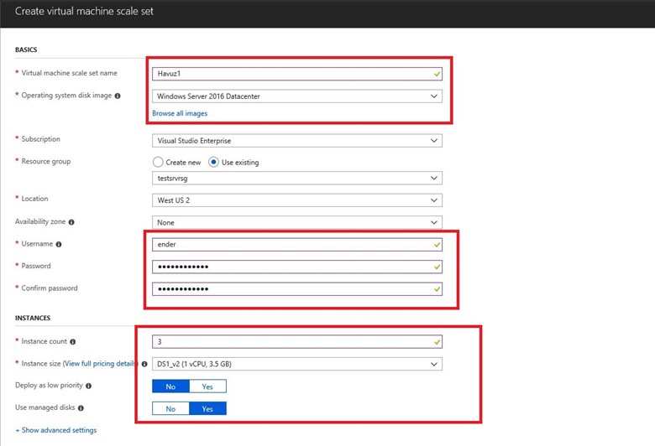Set Deploy as low priority to Yes
655x446 pixels.
(207, 386)
